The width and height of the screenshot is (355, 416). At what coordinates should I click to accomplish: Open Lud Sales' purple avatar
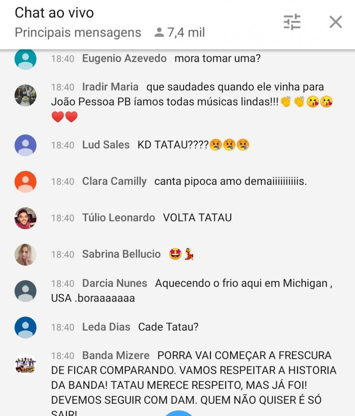26,145
